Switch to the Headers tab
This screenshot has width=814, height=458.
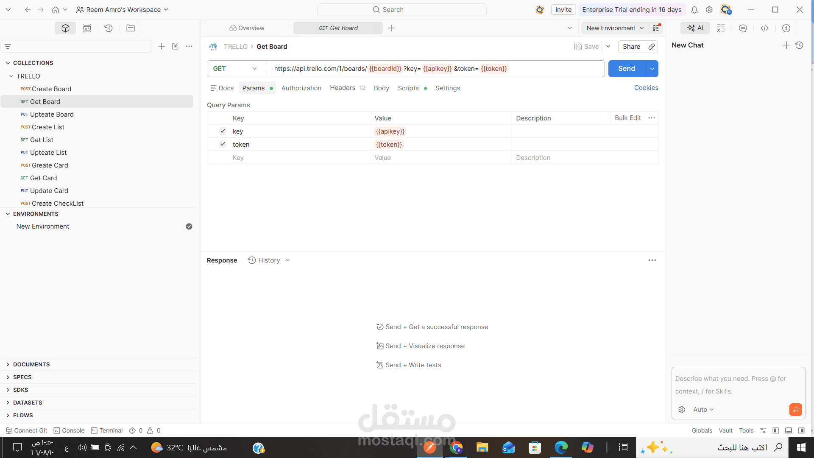[x=348, y=88]
